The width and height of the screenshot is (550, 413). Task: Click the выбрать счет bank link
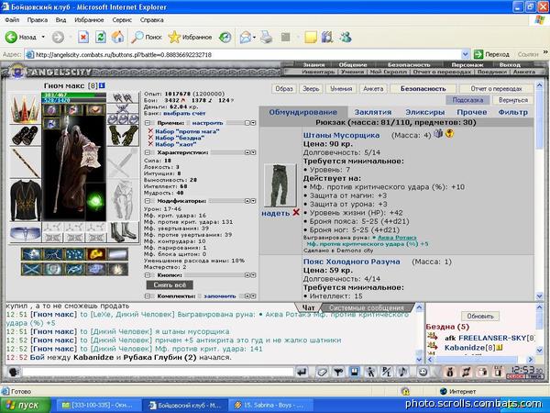point(184,113)
